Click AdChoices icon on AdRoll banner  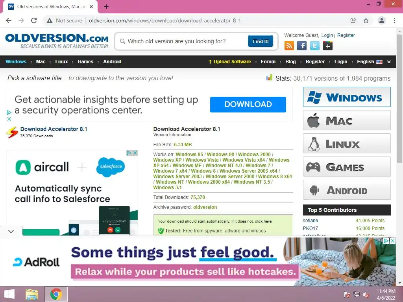[x=386, y=241]
